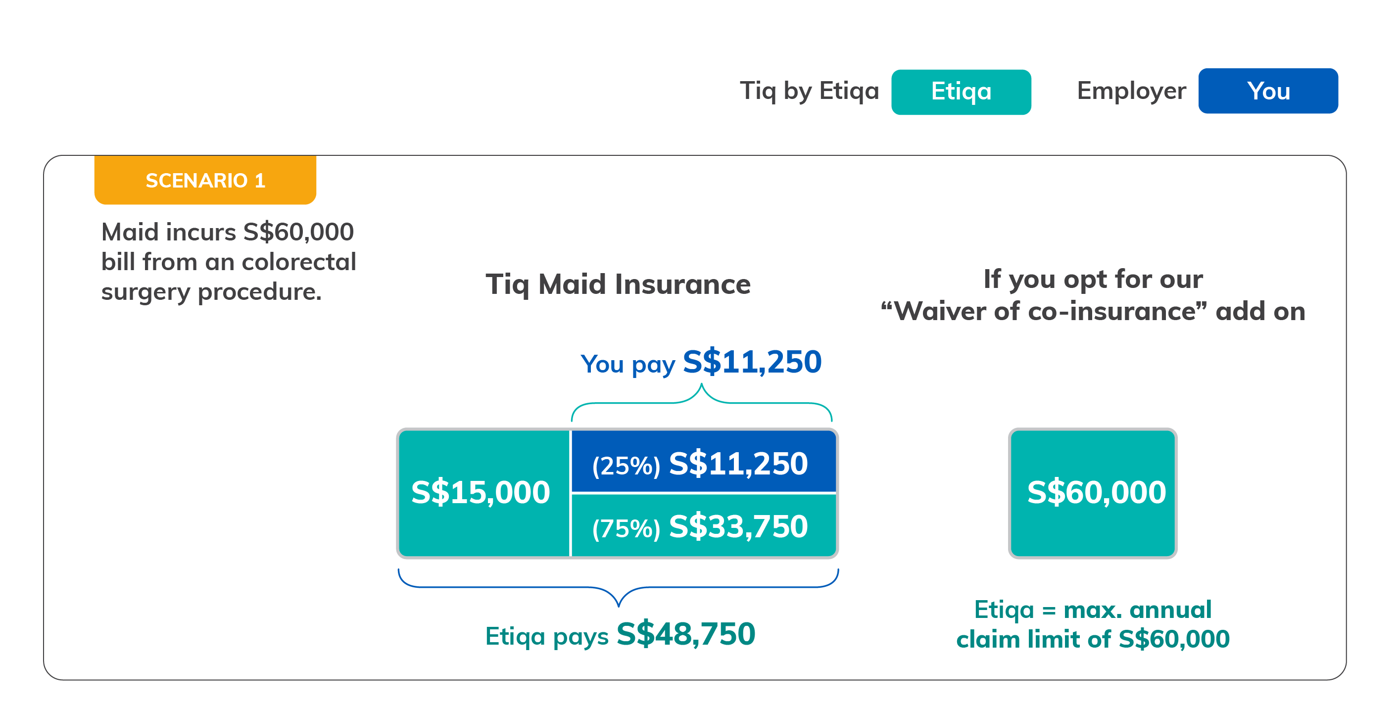Click the 75% S$33,750 teal block
This screenshot has height=707, width=1399.
click(703, 525)
